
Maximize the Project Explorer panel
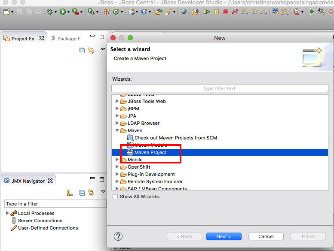point(102,37)
